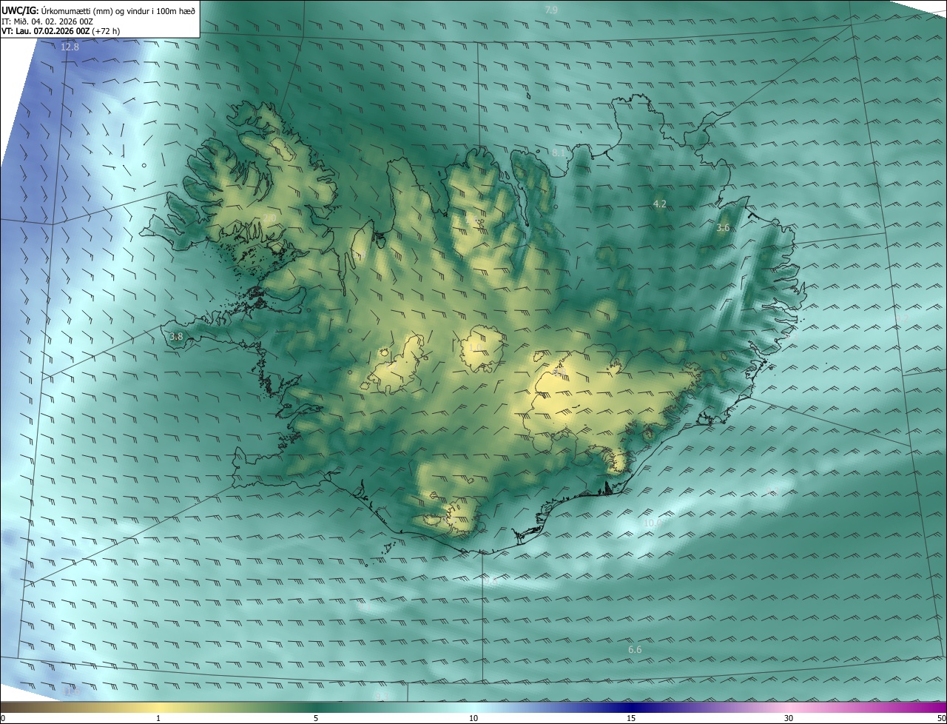Click the UWC/IG title text in the legend box
Viewport: 947px width, 724px height.
[14, 10]
